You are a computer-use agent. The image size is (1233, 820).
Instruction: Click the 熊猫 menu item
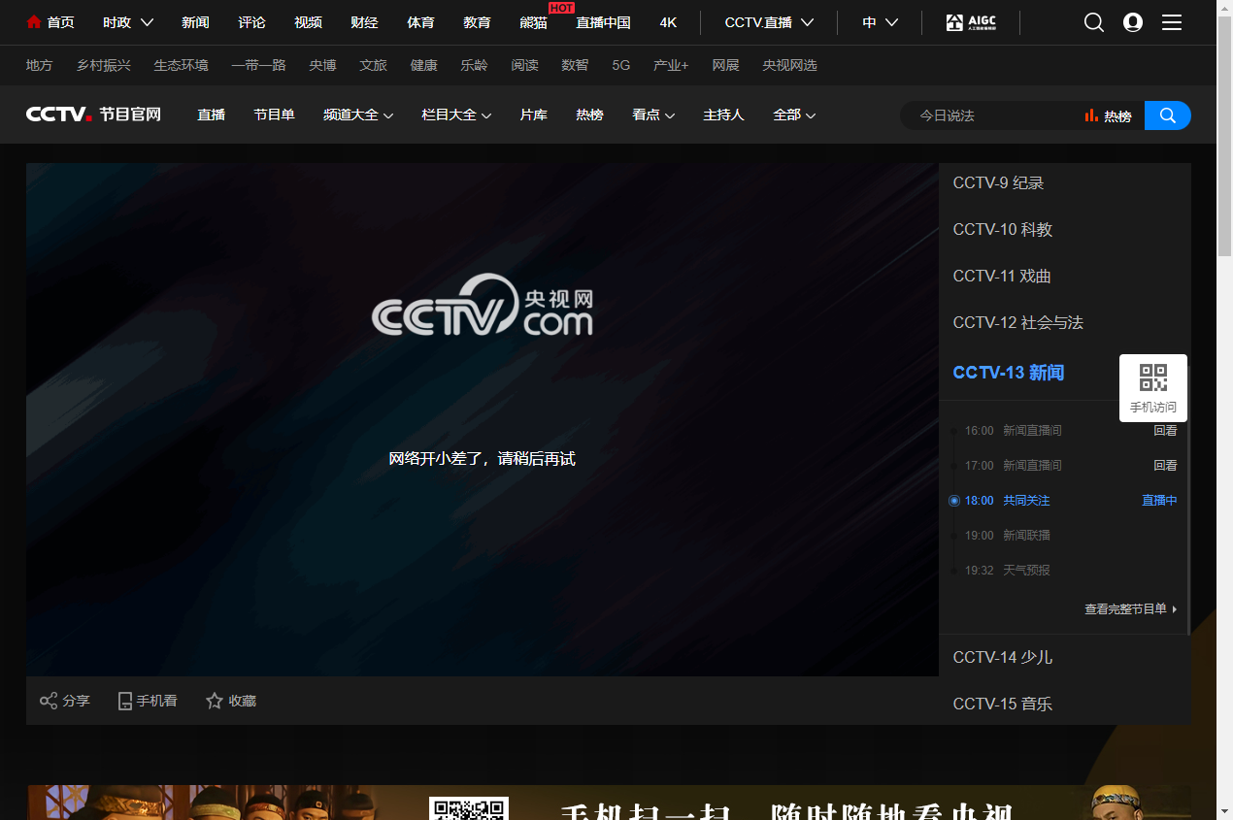pos(533,22)
